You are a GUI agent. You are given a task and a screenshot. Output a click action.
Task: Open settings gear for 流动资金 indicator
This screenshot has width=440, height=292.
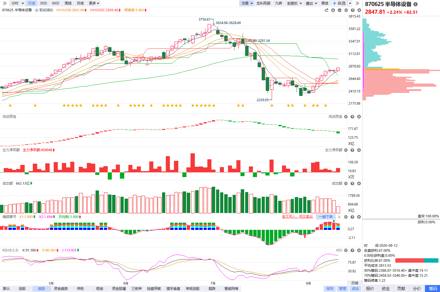pos(346,116)
